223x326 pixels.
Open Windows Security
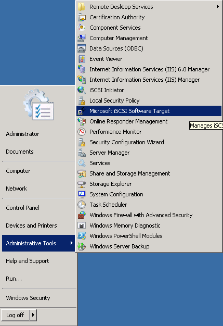click(38, 298)
